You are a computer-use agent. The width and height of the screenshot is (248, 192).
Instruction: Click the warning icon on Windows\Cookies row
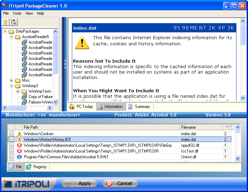[x=19, y=134]
